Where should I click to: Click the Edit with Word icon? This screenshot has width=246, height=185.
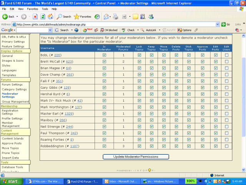(124, 17)
